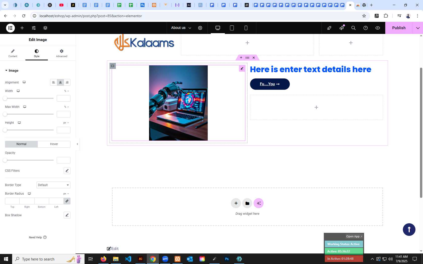Image resolution: width=423 pixels, height=264 pixels.
Task: Add section via plus handle
Action: coord(241,58)
